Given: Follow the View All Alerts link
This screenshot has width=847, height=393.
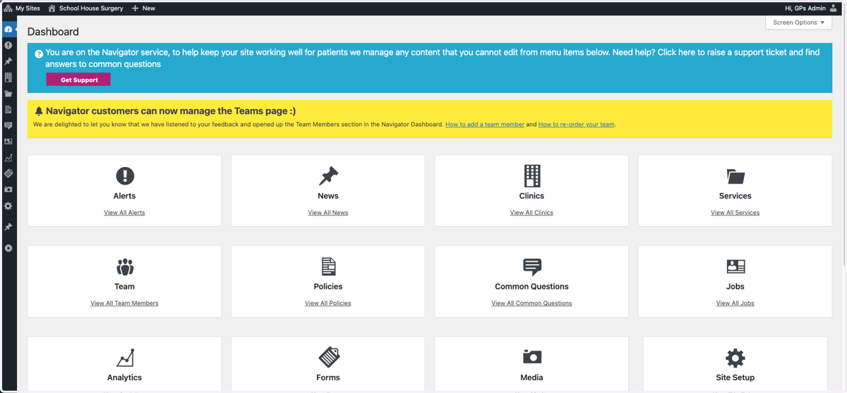Looking at the screenshot, I should [x=124, y=213].
